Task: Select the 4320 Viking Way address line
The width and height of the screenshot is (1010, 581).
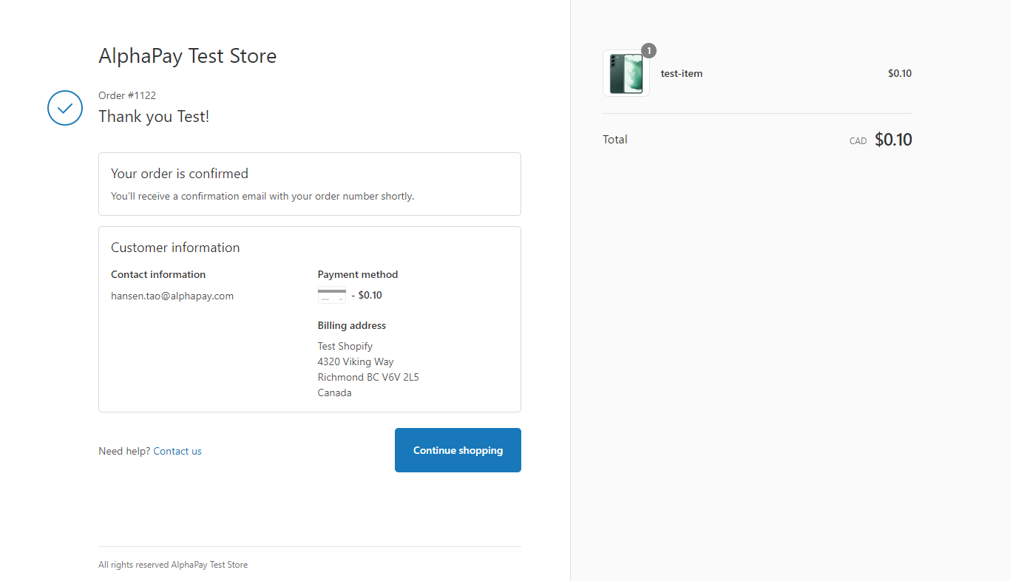Action: [356, 361]
